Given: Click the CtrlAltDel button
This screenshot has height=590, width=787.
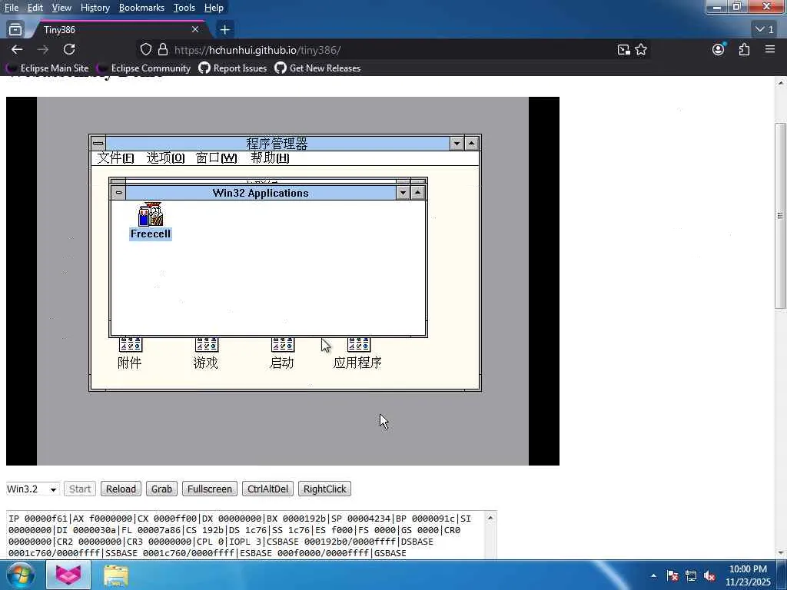Looking at the screenshot, I should click(x=267, y=489).
